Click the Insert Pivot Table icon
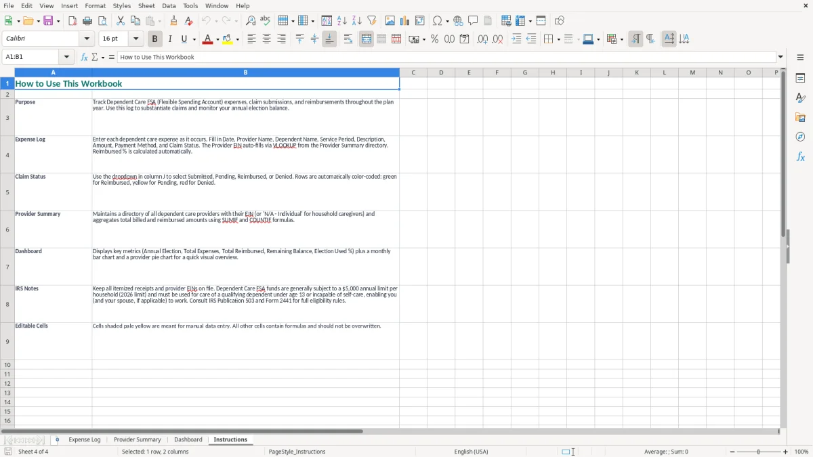 [420, 21]
